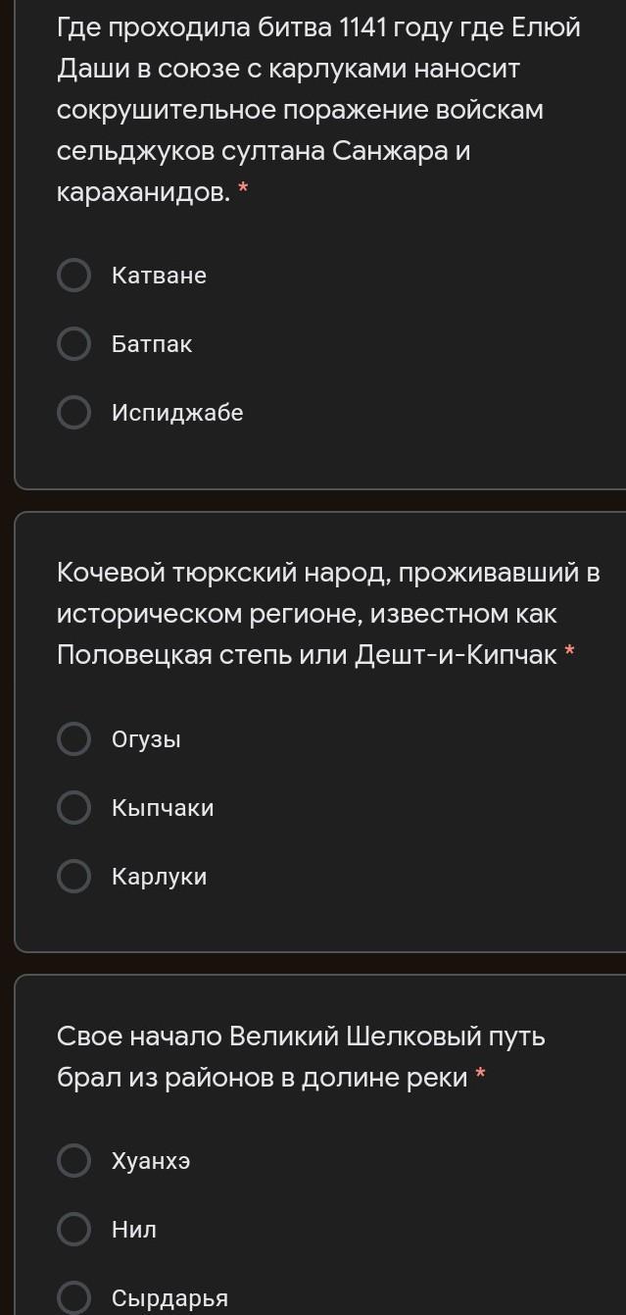Mark the radio circle for Нил

coord(74,1230)
